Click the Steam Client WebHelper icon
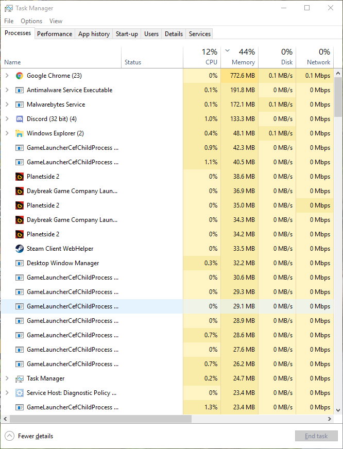This screenshot has width=343, height=449. (x=20, y=249)
